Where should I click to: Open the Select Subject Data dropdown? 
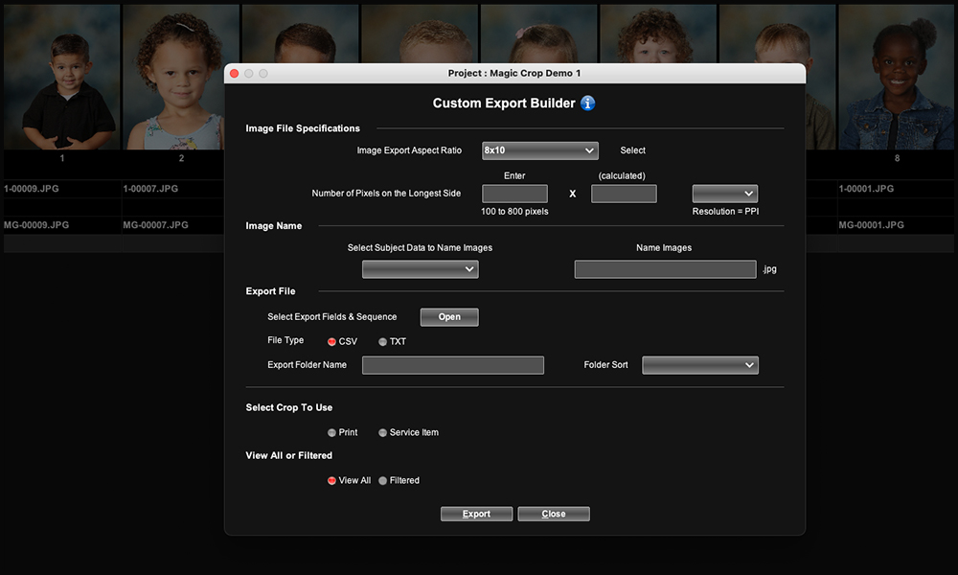point(420,270)
